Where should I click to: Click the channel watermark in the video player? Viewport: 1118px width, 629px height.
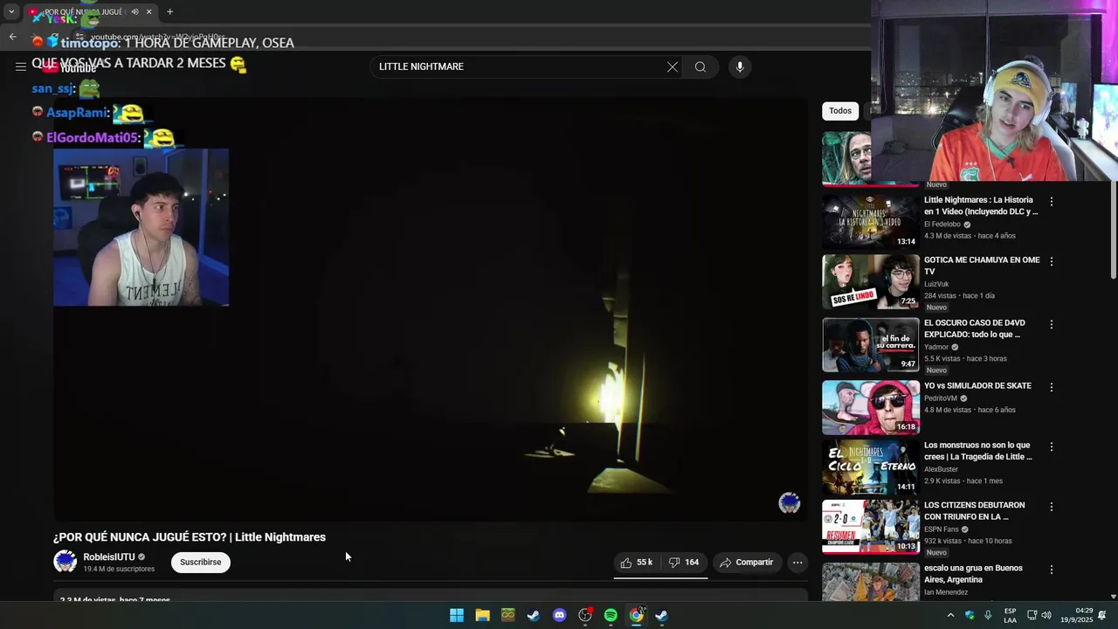pyautogui.click(x=790, y=502)
